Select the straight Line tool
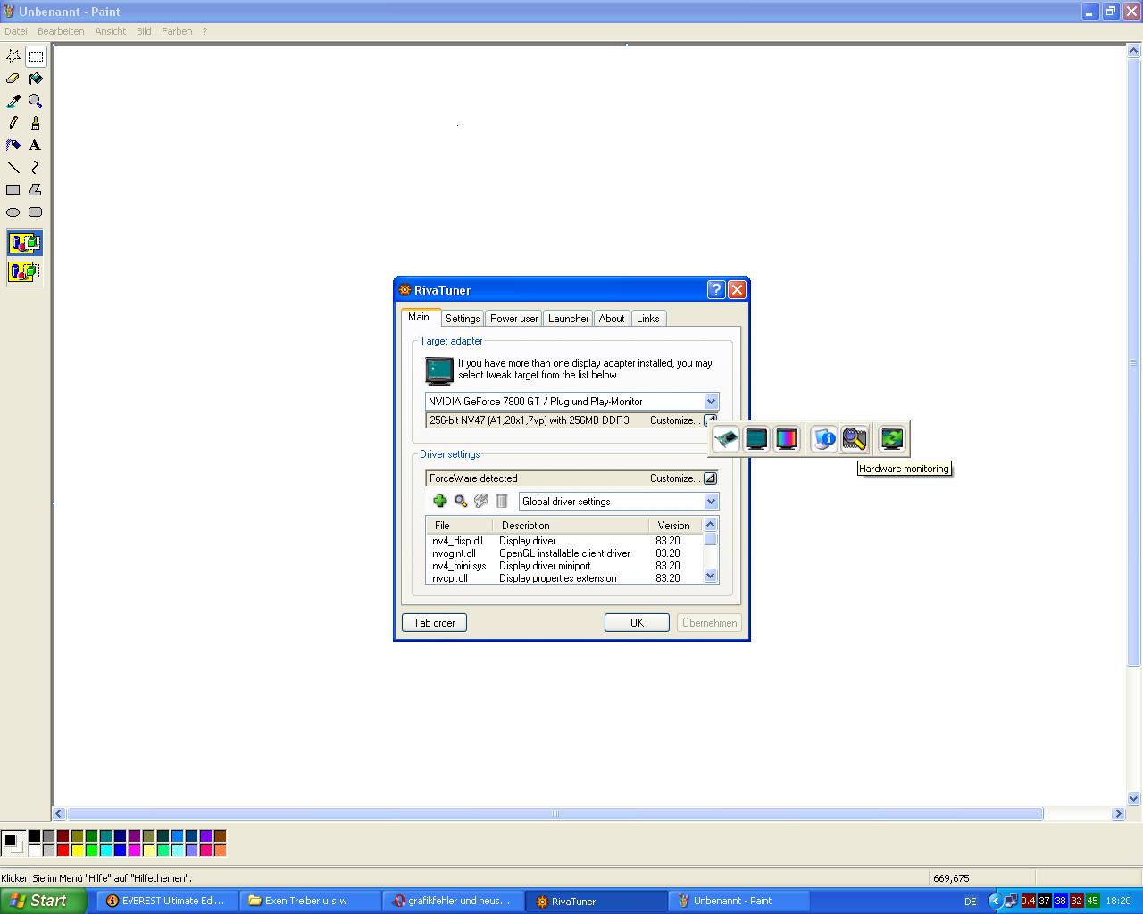Viewport: 1143px width, 914px height. (x=13, y=168)
